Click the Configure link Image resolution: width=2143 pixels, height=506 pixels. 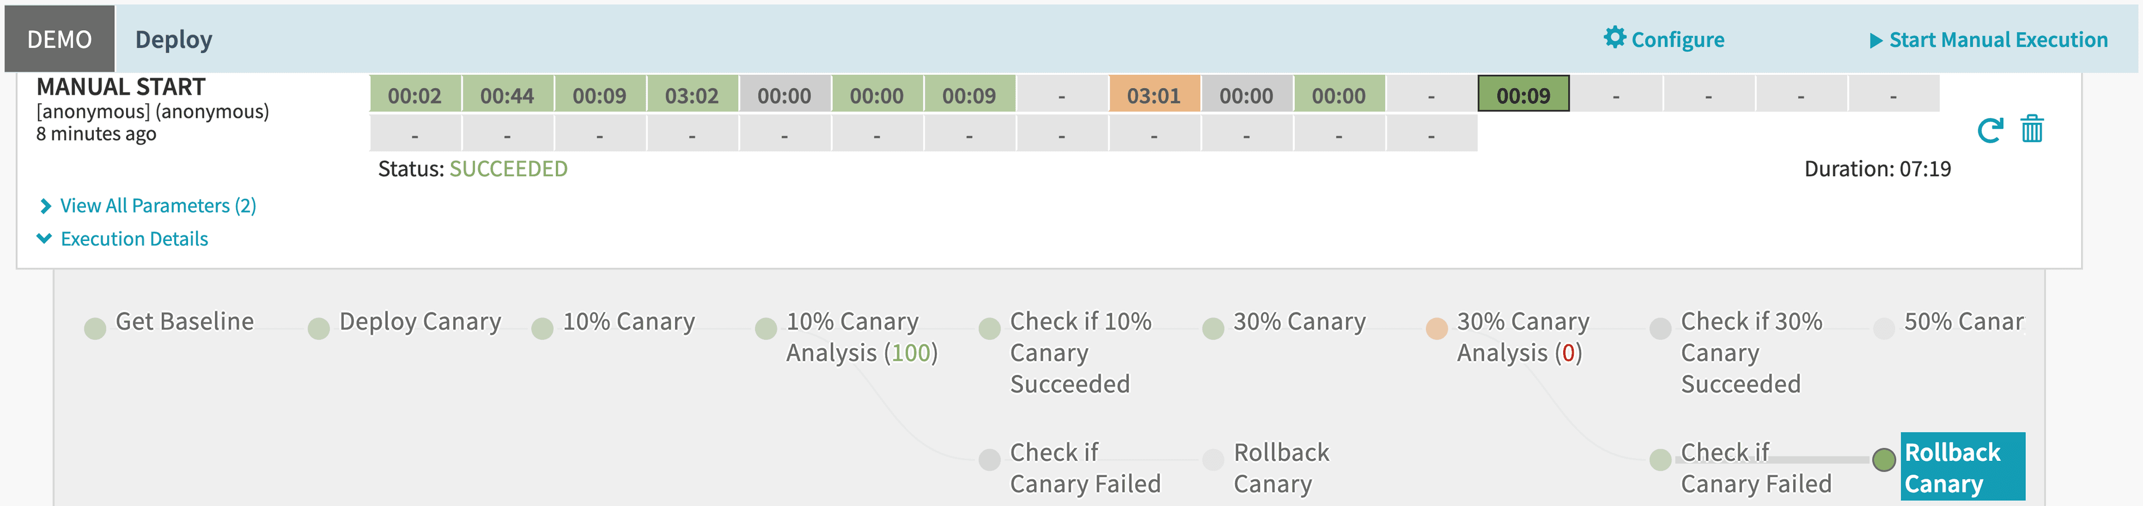[x=1677, y=40]
